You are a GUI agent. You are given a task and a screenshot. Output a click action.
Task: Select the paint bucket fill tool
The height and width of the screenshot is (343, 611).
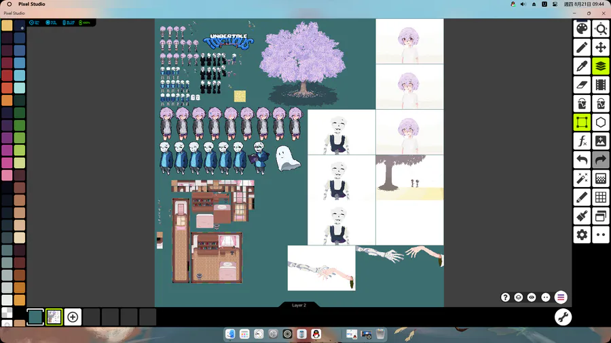(582, 104)
